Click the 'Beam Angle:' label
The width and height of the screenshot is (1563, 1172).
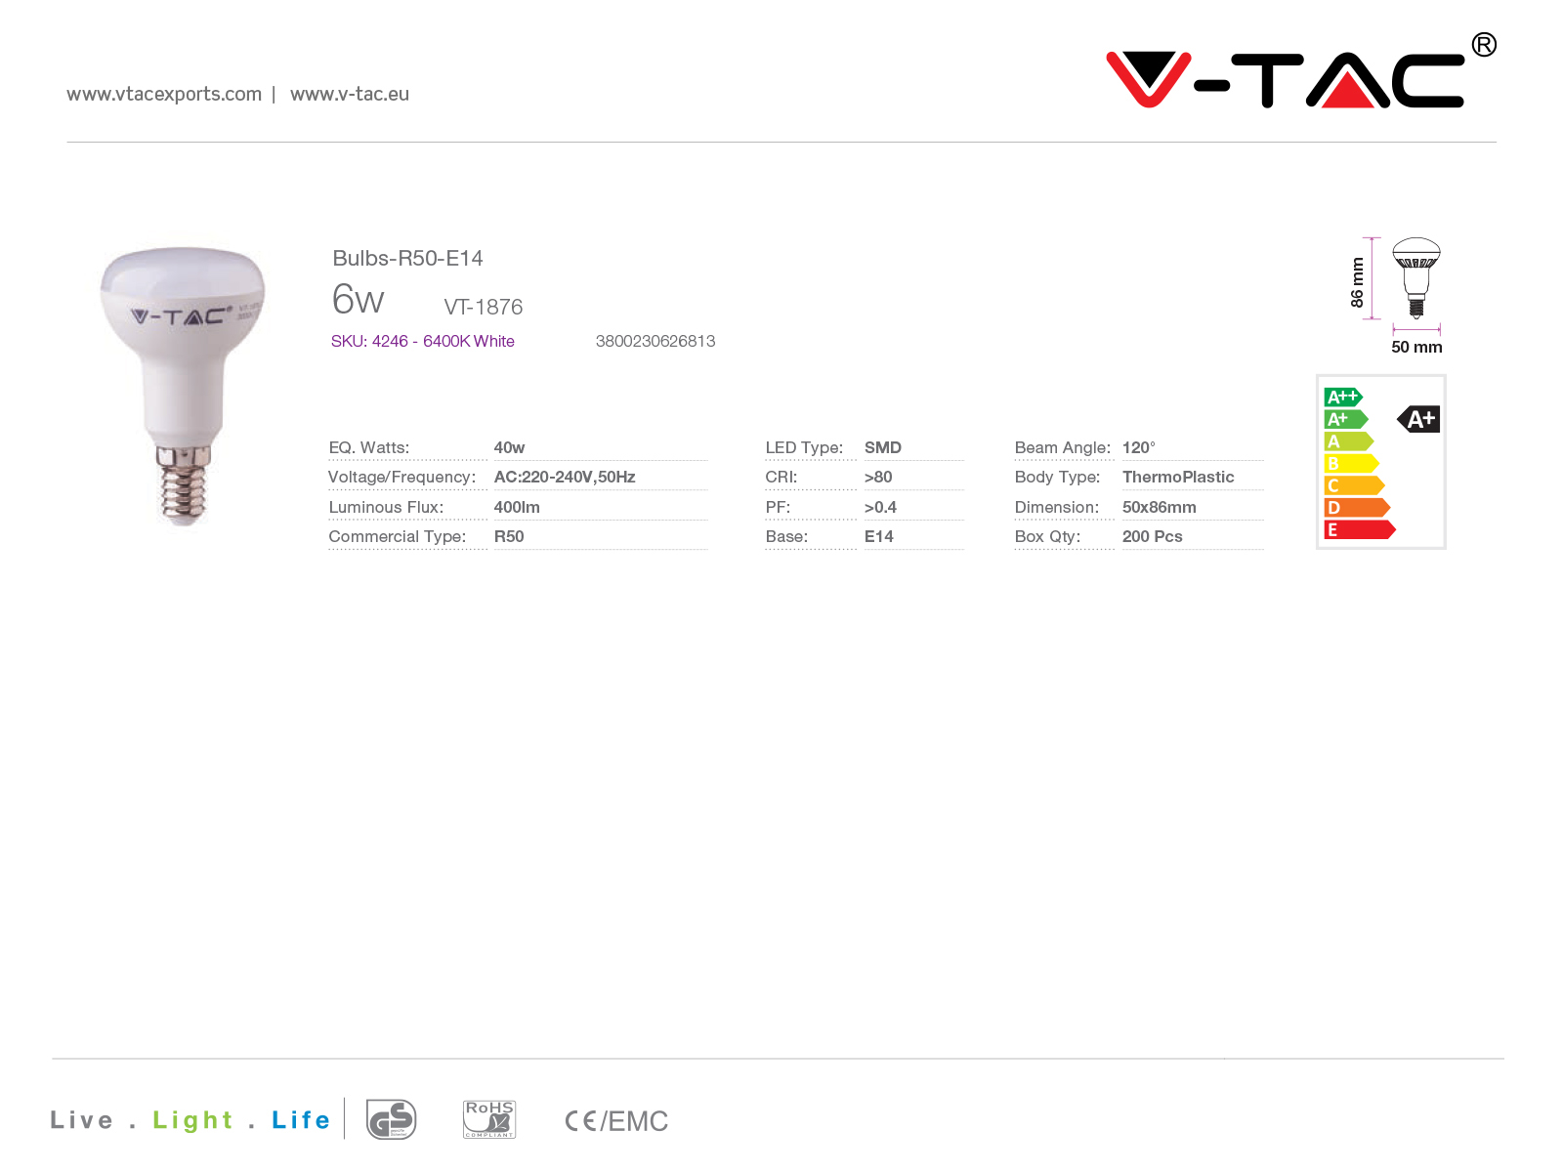[x=1063, y=447]
